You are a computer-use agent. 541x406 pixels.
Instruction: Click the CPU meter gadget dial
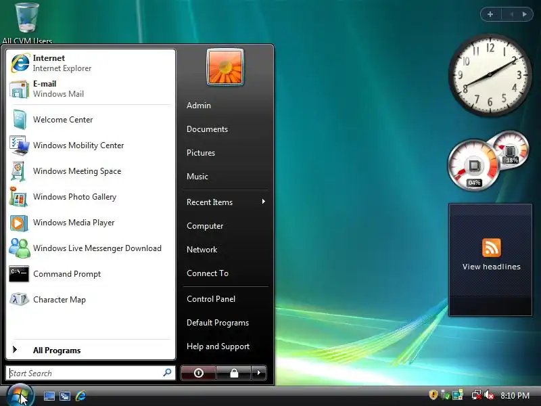pos(474,166)
